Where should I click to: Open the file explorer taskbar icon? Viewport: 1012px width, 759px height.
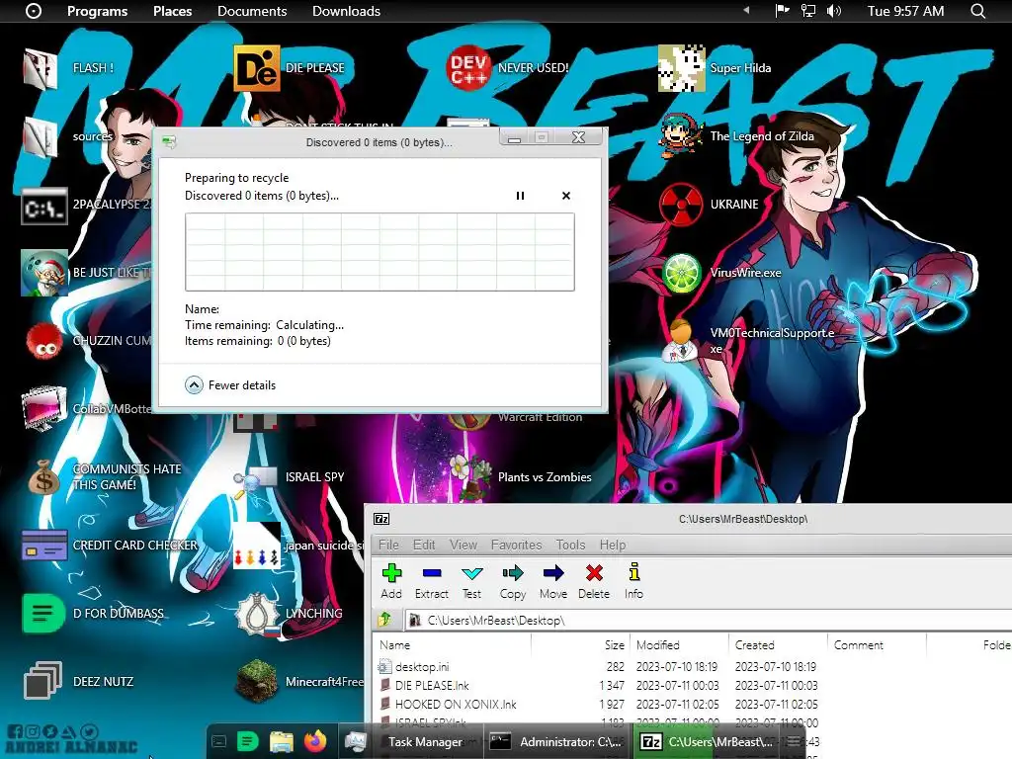click(x=282, y=741)
